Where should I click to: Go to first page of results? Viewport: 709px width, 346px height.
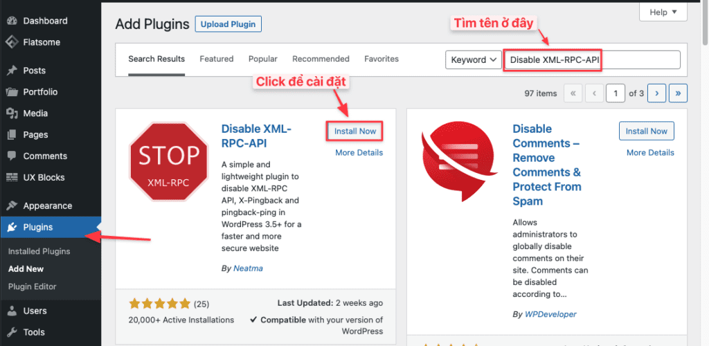(x=573, y=93)
